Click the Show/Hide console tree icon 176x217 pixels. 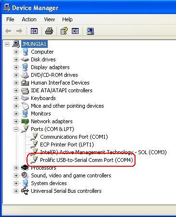tap(34, 31)
